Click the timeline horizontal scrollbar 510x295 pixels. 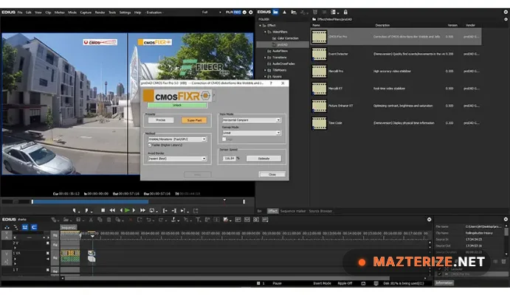[x=227, y=279]
